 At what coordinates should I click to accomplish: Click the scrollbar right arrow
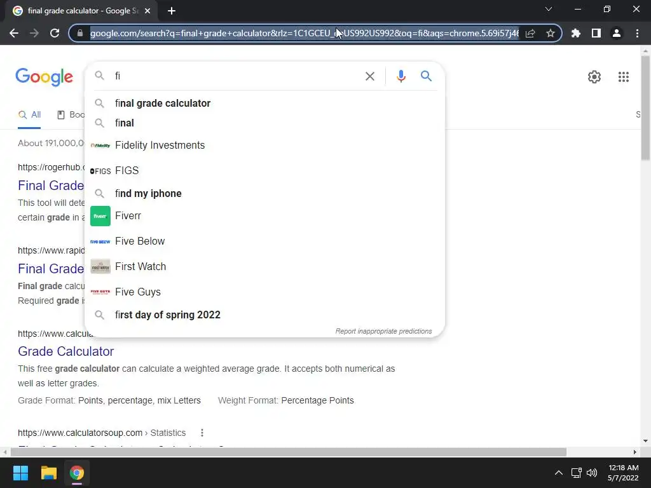click(635, 452)
